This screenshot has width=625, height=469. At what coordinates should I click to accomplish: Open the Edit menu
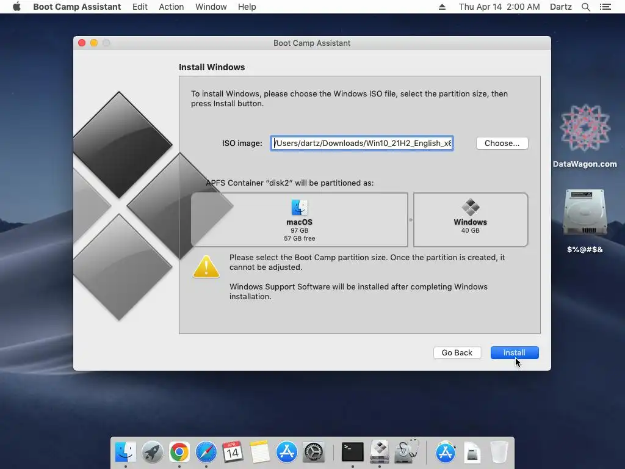coord(140,7)
